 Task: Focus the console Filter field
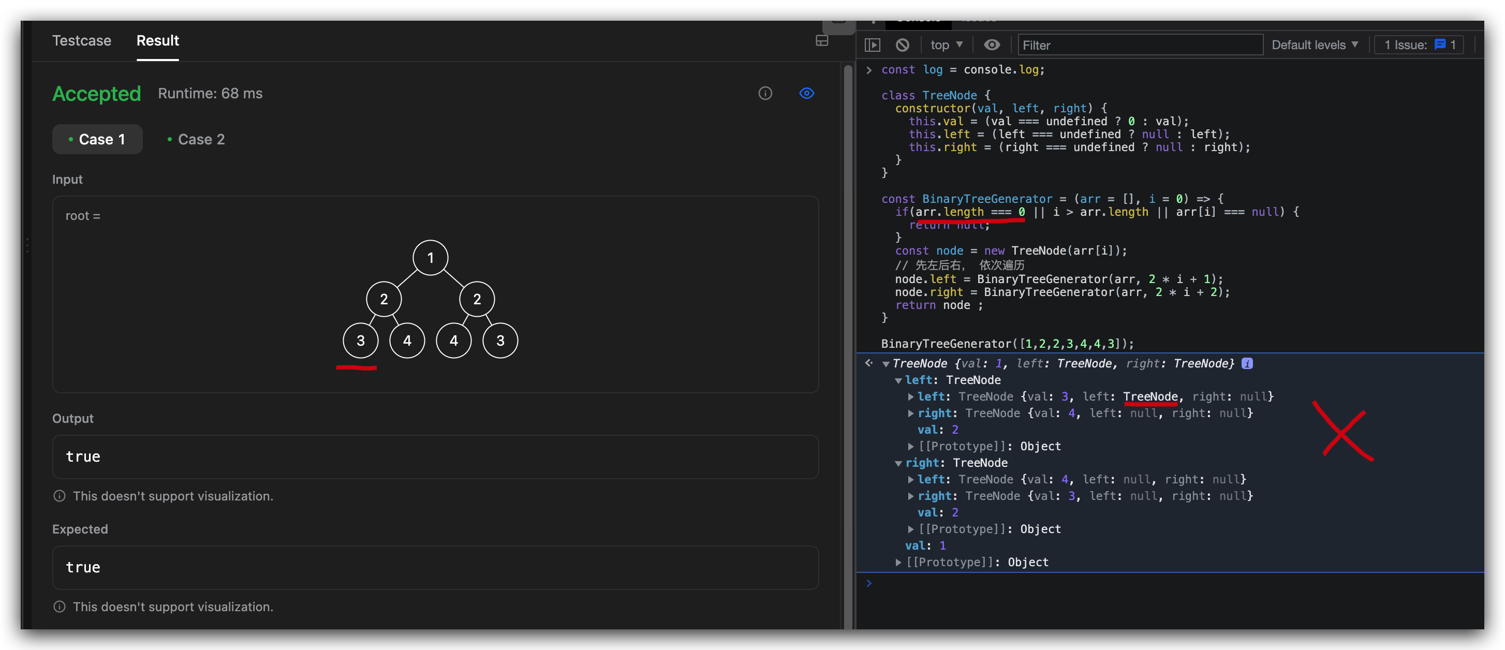pyautogui.click(x=1140, y=45)
